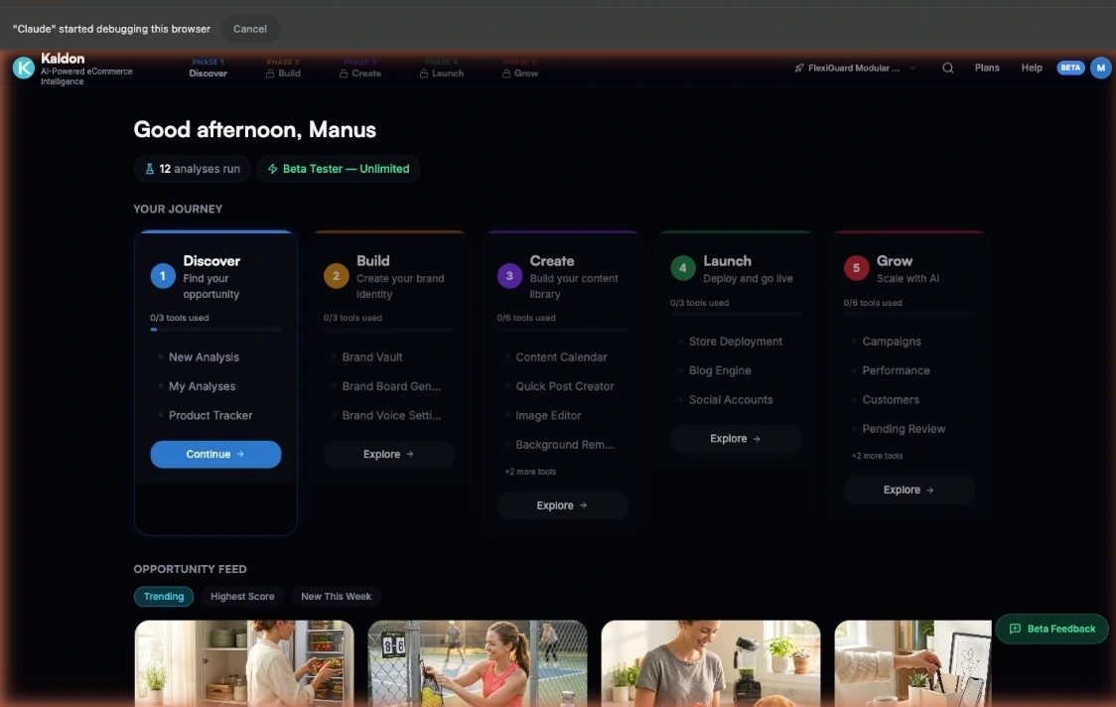The height and width of the screenshot is (707, 1116).
Task: Open the user avatar M icon
Action: [1100, 68]
